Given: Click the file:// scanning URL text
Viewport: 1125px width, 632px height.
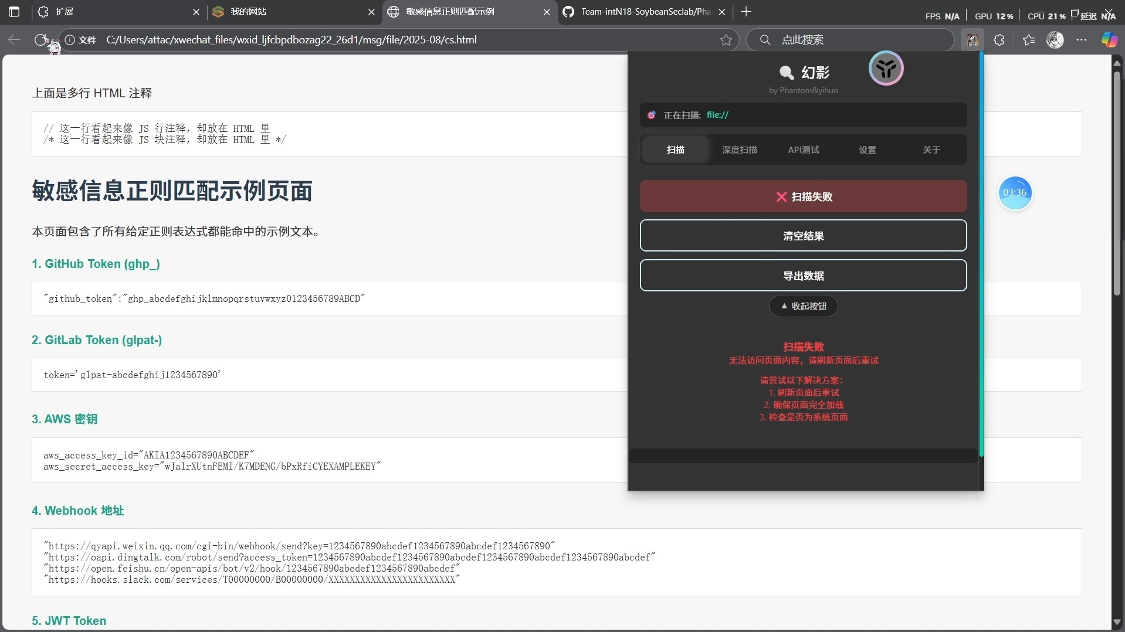Looking at the screenshot, I should 718,115.
